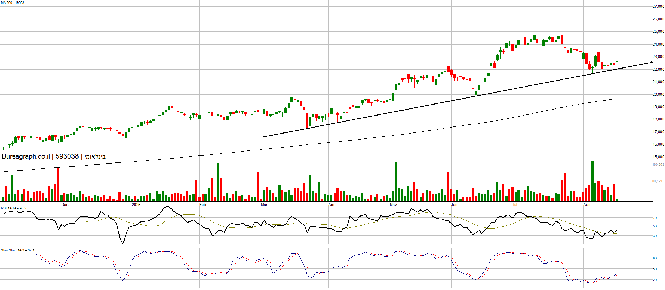This screenshot has width=665, height=290.
Task: Click the RSI 70 level label
Action: click(655, 218)
